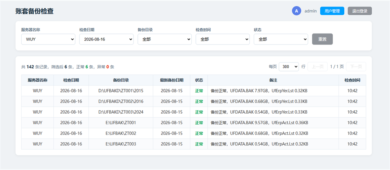Click the remark mentioning UFDATA.BAK 9.57GB
The height and width of the screenshot is (170, 390).
tap(259, 123)
